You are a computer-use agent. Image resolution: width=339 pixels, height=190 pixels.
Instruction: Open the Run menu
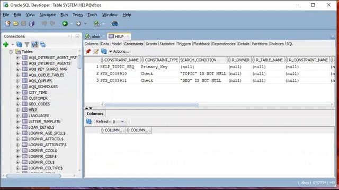64,15
